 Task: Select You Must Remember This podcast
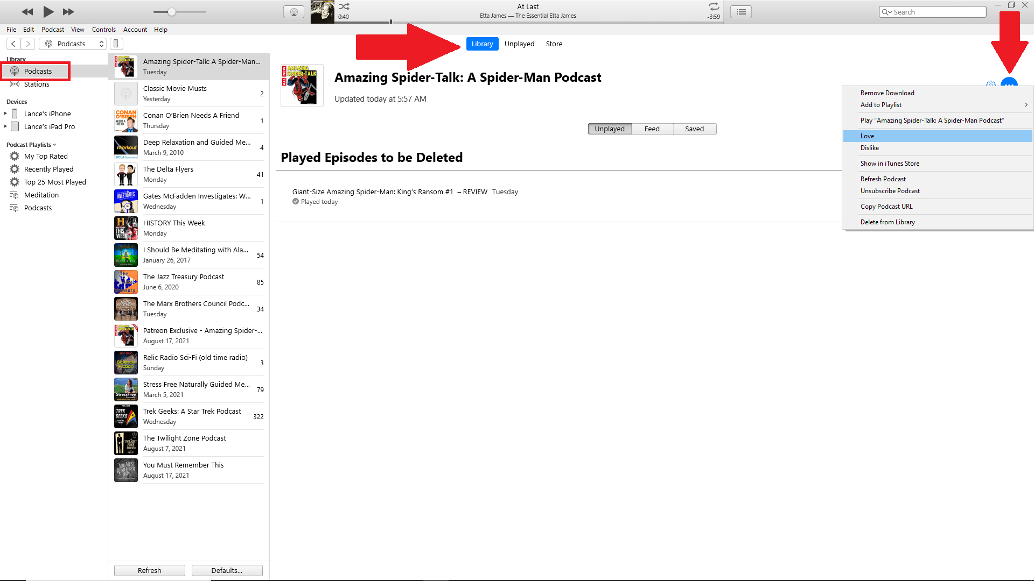click(188, 470)
